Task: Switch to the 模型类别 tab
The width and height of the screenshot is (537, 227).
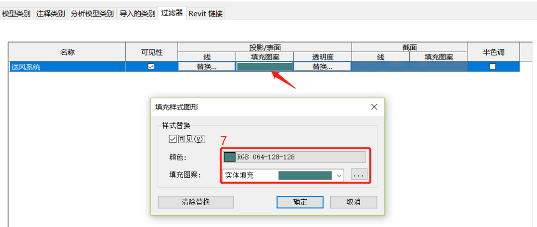Action: click(16, 14)
